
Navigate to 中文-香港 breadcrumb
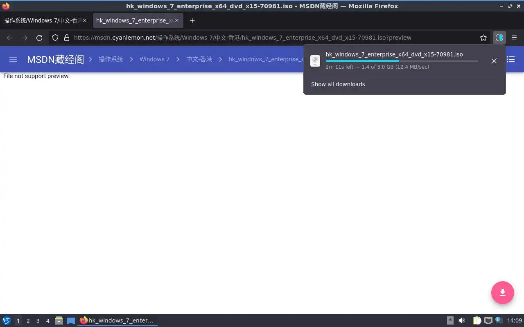pos(199,59)
